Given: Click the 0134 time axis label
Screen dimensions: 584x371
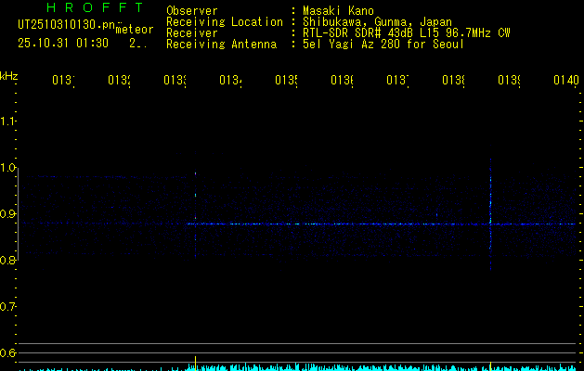Looking at the screenshot, I should coord(230,80).
